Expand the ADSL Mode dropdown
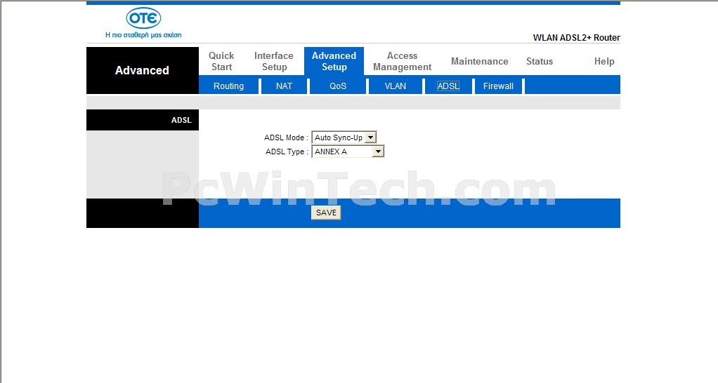 coord(344,137)
